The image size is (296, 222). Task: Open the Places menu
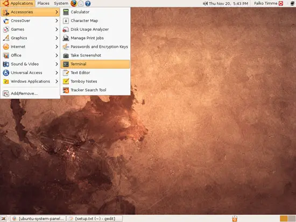point(43,3)
